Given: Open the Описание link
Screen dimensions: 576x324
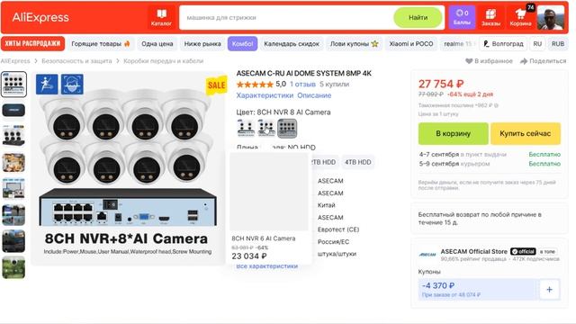Looking at the screenshot, I should click(314, 95).
